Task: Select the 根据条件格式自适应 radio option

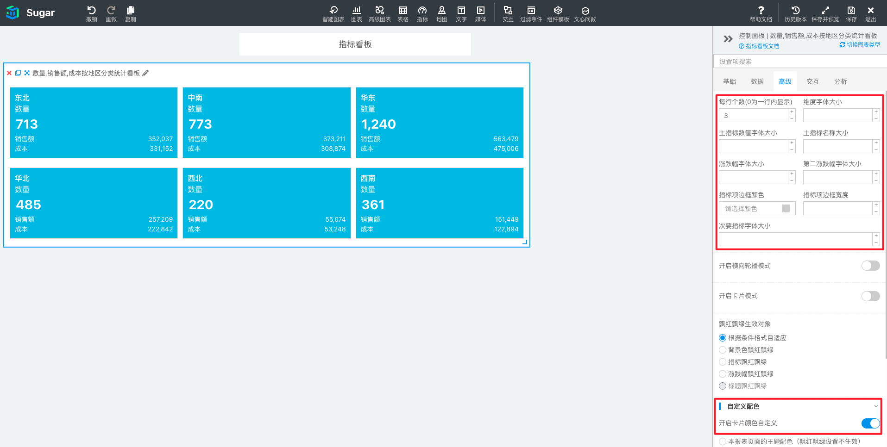Action: (x=723, y=338)
